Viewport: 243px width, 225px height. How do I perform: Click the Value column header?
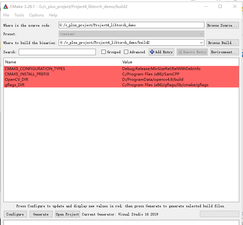pyautogui.click(x=180, y=62)
